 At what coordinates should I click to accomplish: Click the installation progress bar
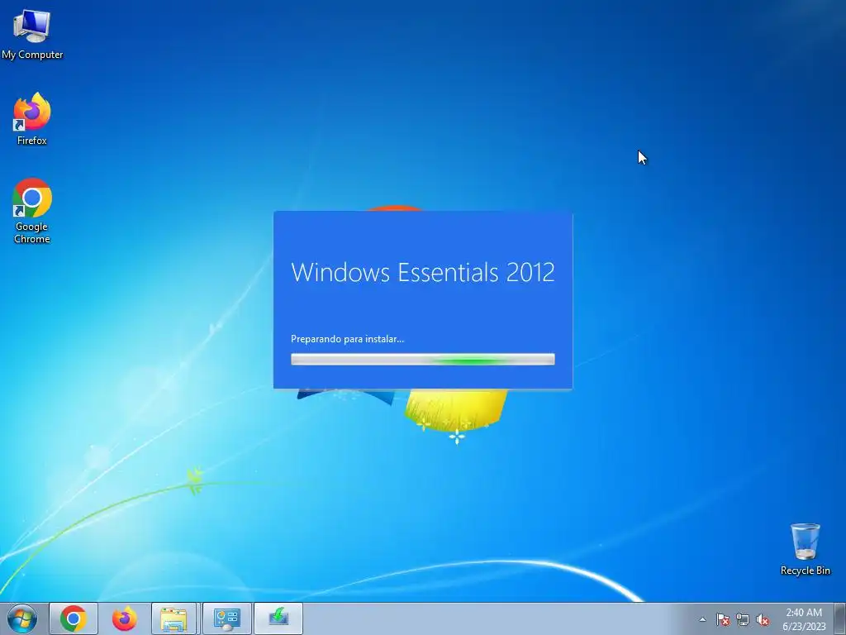[x=422, y=359]
